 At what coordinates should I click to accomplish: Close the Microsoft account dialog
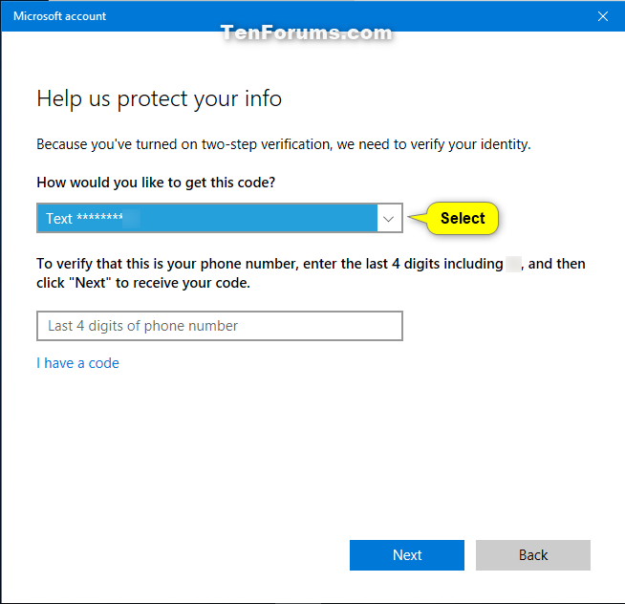coord(603,16)
